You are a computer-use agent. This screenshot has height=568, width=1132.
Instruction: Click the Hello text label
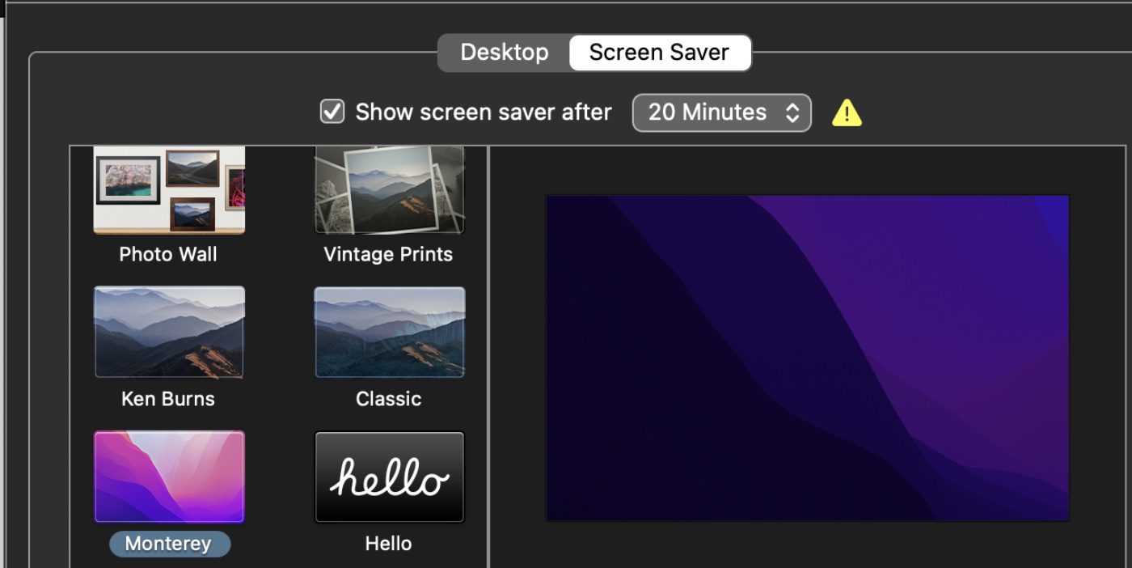388,544
